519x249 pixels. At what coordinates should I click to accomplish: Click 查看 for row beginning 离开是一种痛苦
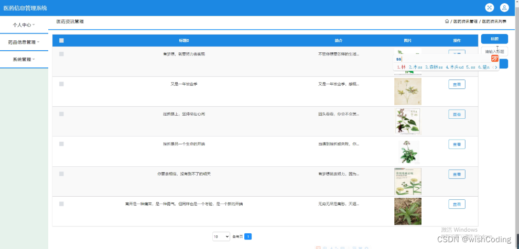pyautogui.click(x=457, y=204)
